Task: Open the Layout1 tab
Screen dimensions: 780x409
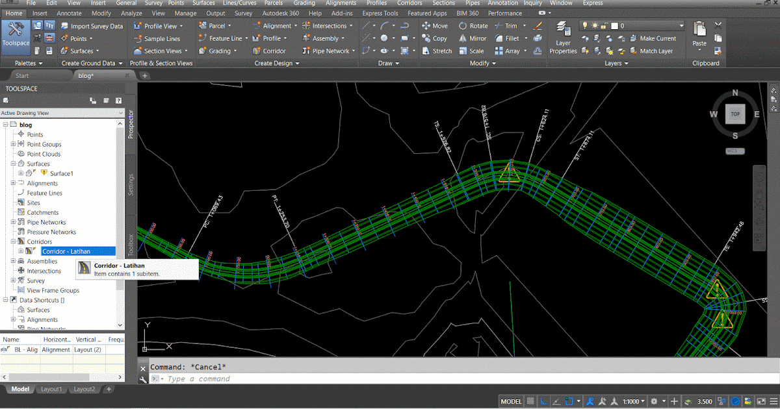Action: click(51, 388)
